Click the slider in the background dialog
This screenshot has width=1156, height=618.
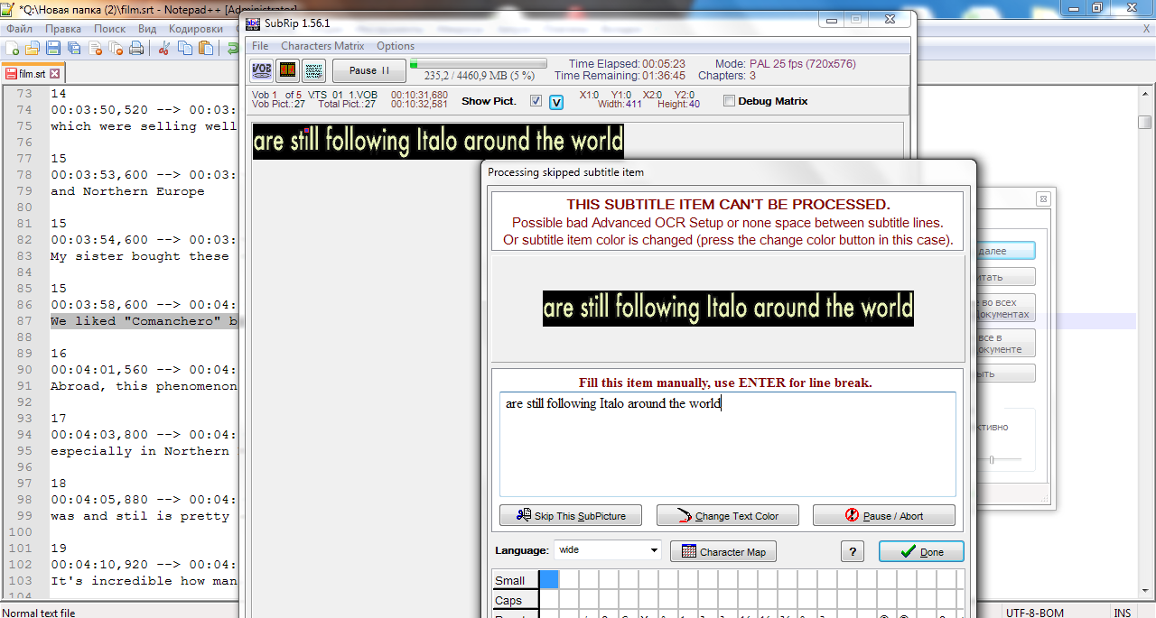tap(992, 460)
